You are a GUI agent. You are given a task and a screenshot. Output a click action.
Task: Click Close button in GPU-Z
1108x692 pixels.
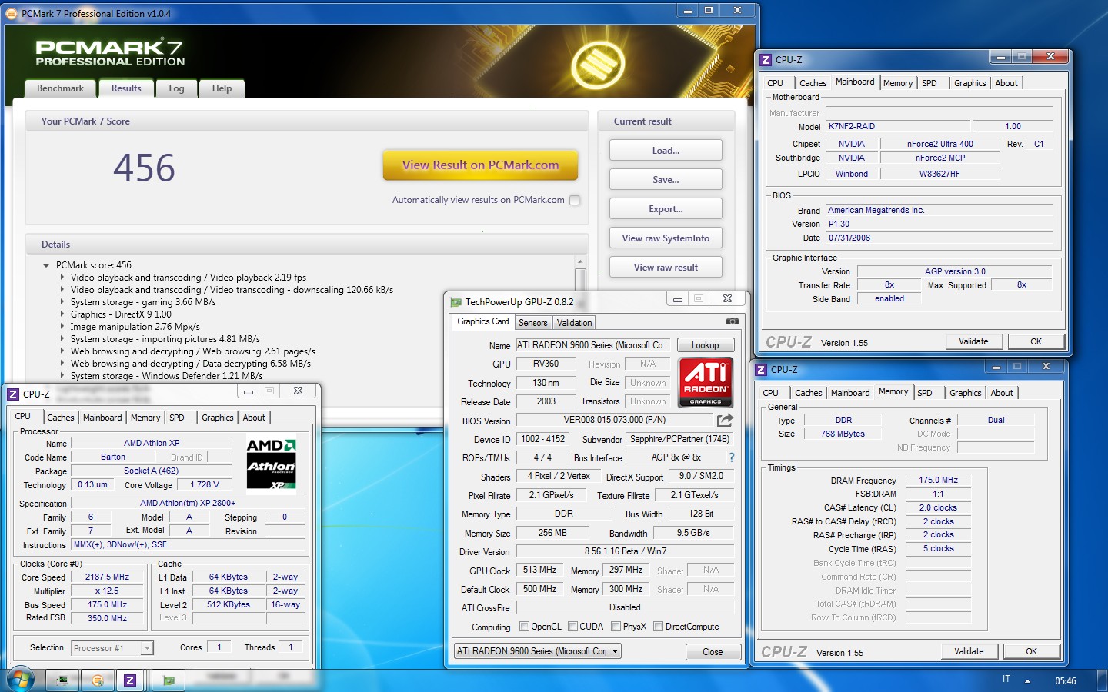pos(713,652)
